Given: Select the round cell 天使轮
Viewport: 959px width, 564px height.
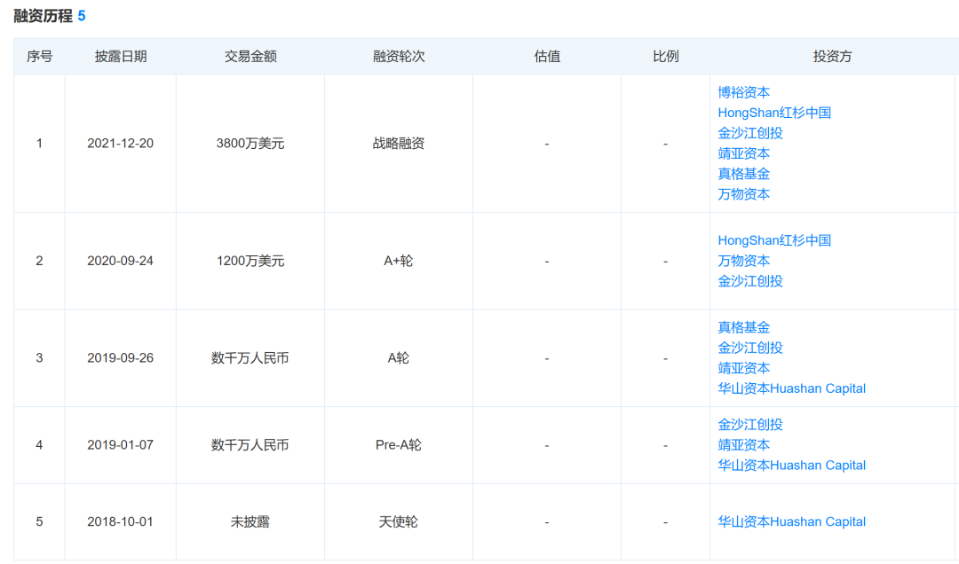Looking at the screenshot, I should [x=398, y=521].
